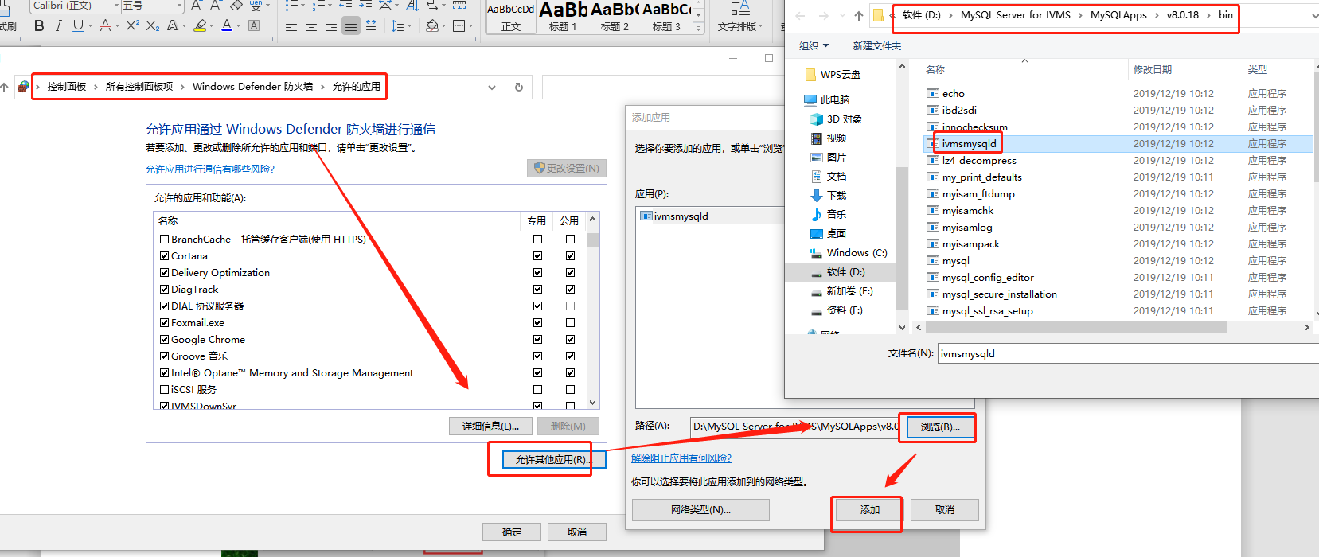1319x557 pixels.
Task: Select the mysql file in the file list
Action: [x=955, y=261]
